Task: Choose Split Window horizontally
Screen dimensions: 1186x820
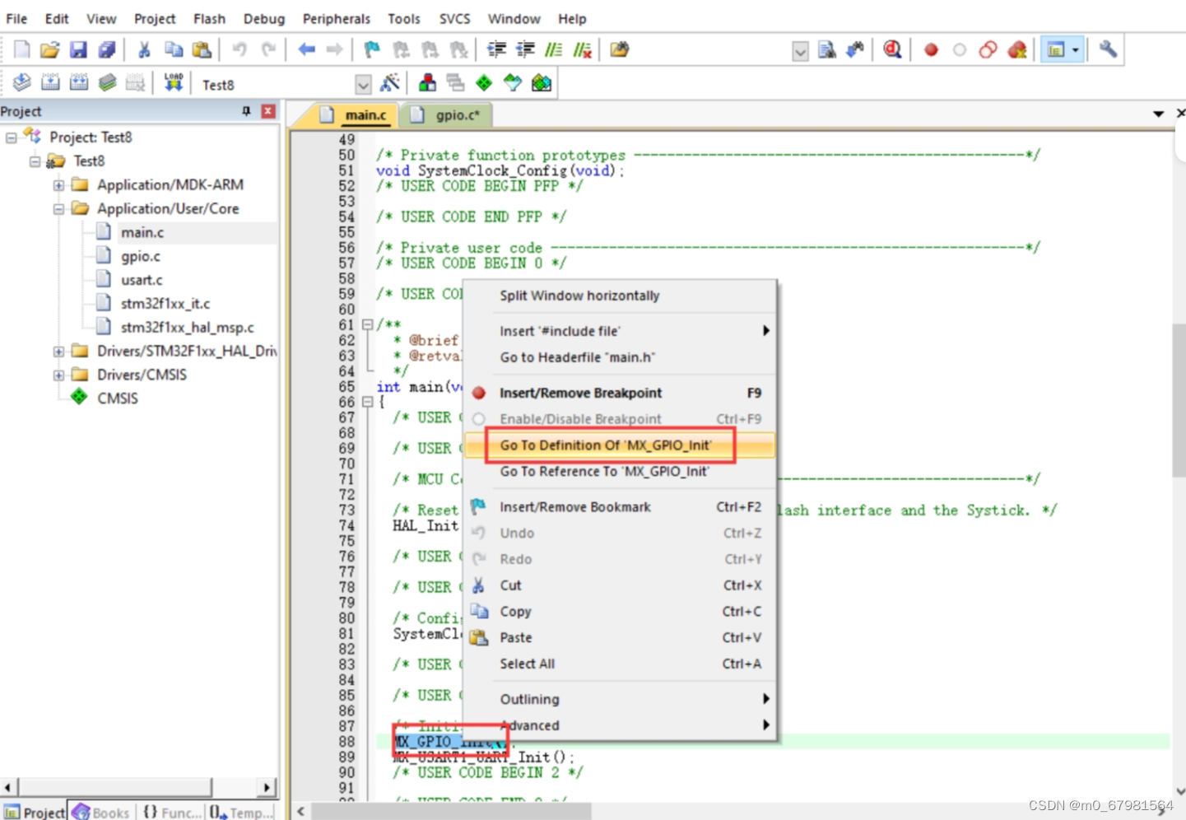Action: pos(620,296)
